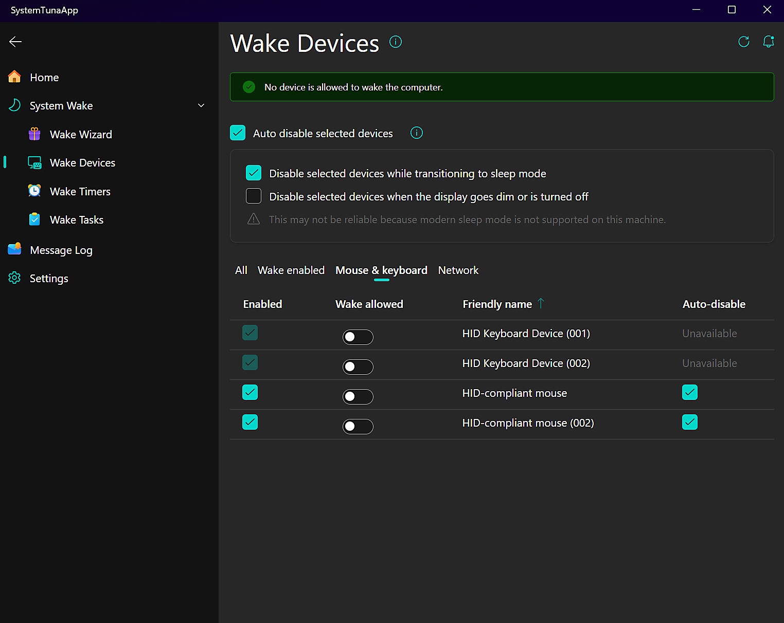784x623 pixels.
Task: Go to Home in the sidebar
Action: click(x=44, y=78)
